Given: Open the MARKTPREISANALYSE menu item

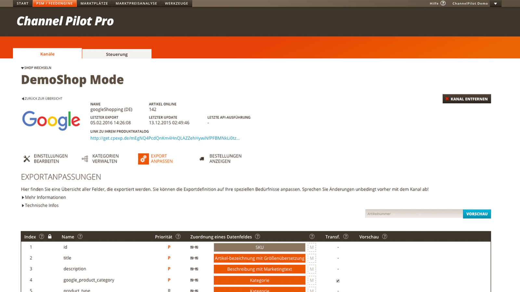Looking at the screenshot, I should (x=136, y=4).
